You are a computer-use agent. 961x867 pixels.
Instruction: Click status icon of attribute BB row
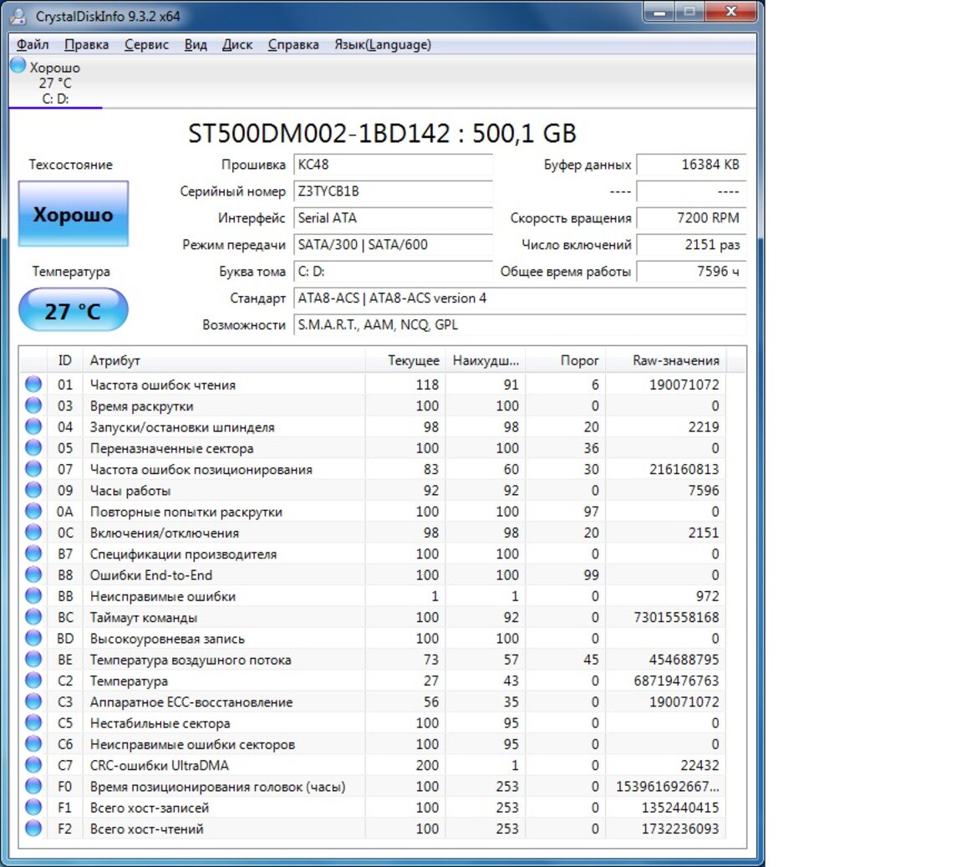33,596
